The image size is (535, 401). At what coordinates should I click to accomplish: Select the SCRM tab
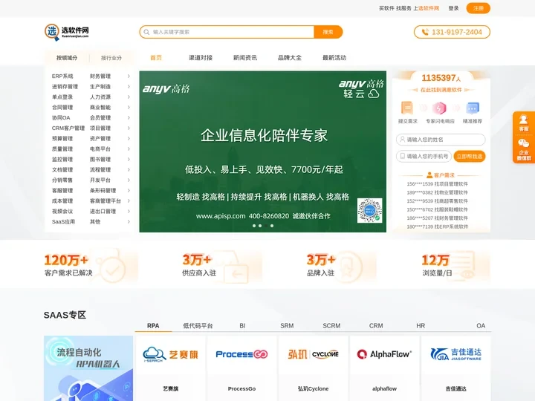pos(331,326)
